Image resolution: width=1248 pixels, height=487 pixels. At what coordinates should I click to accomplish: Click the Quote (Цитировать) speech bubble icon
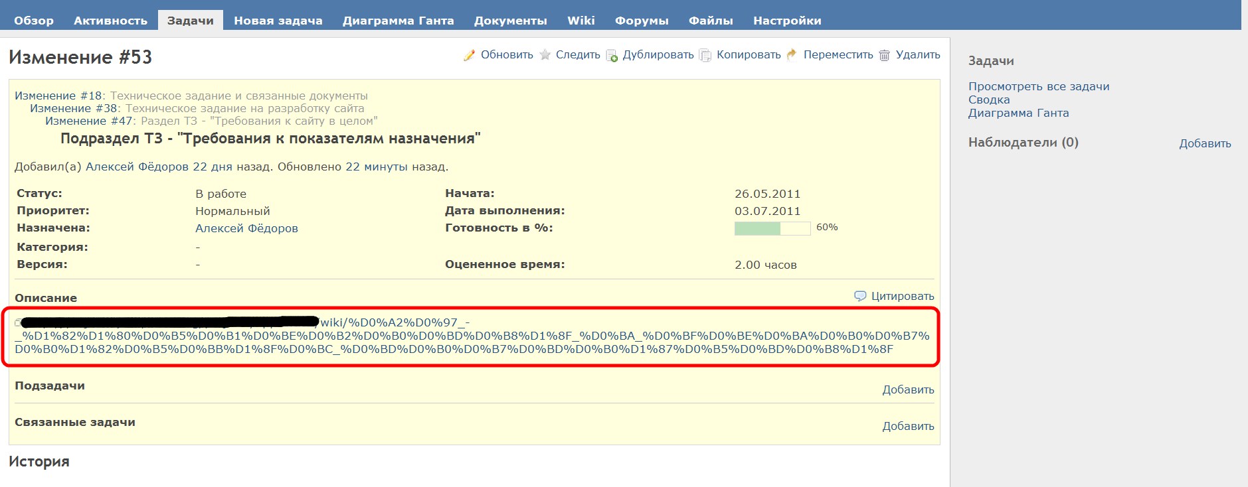point(860,296)
